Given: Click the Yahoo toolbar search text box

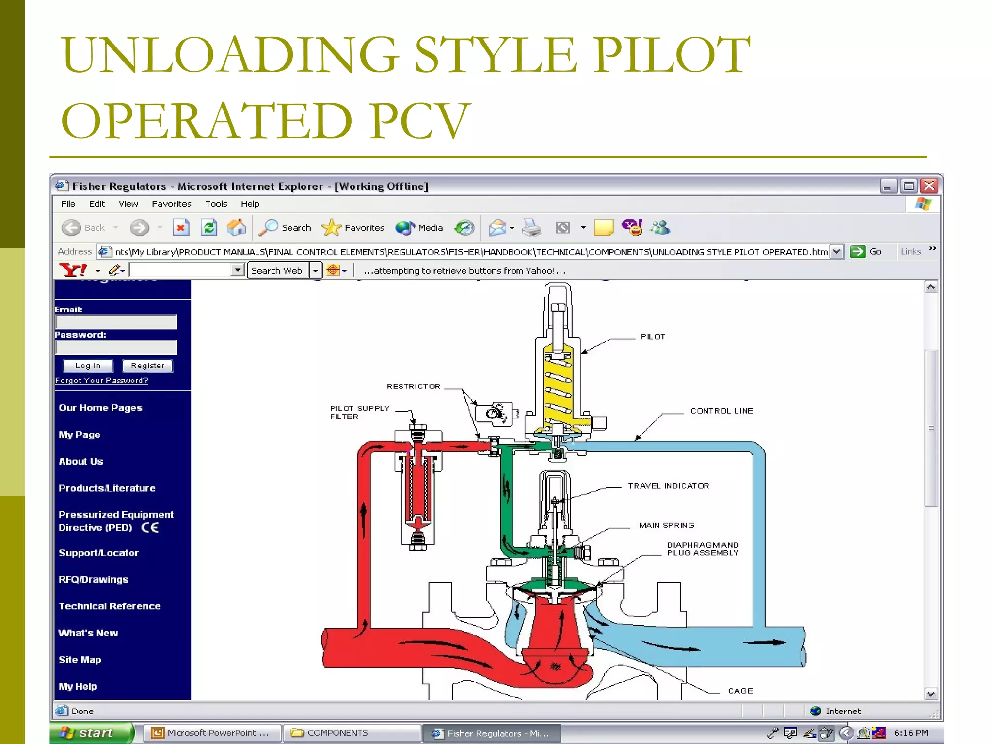Looking at the screenshot, I should pos(180,270).
